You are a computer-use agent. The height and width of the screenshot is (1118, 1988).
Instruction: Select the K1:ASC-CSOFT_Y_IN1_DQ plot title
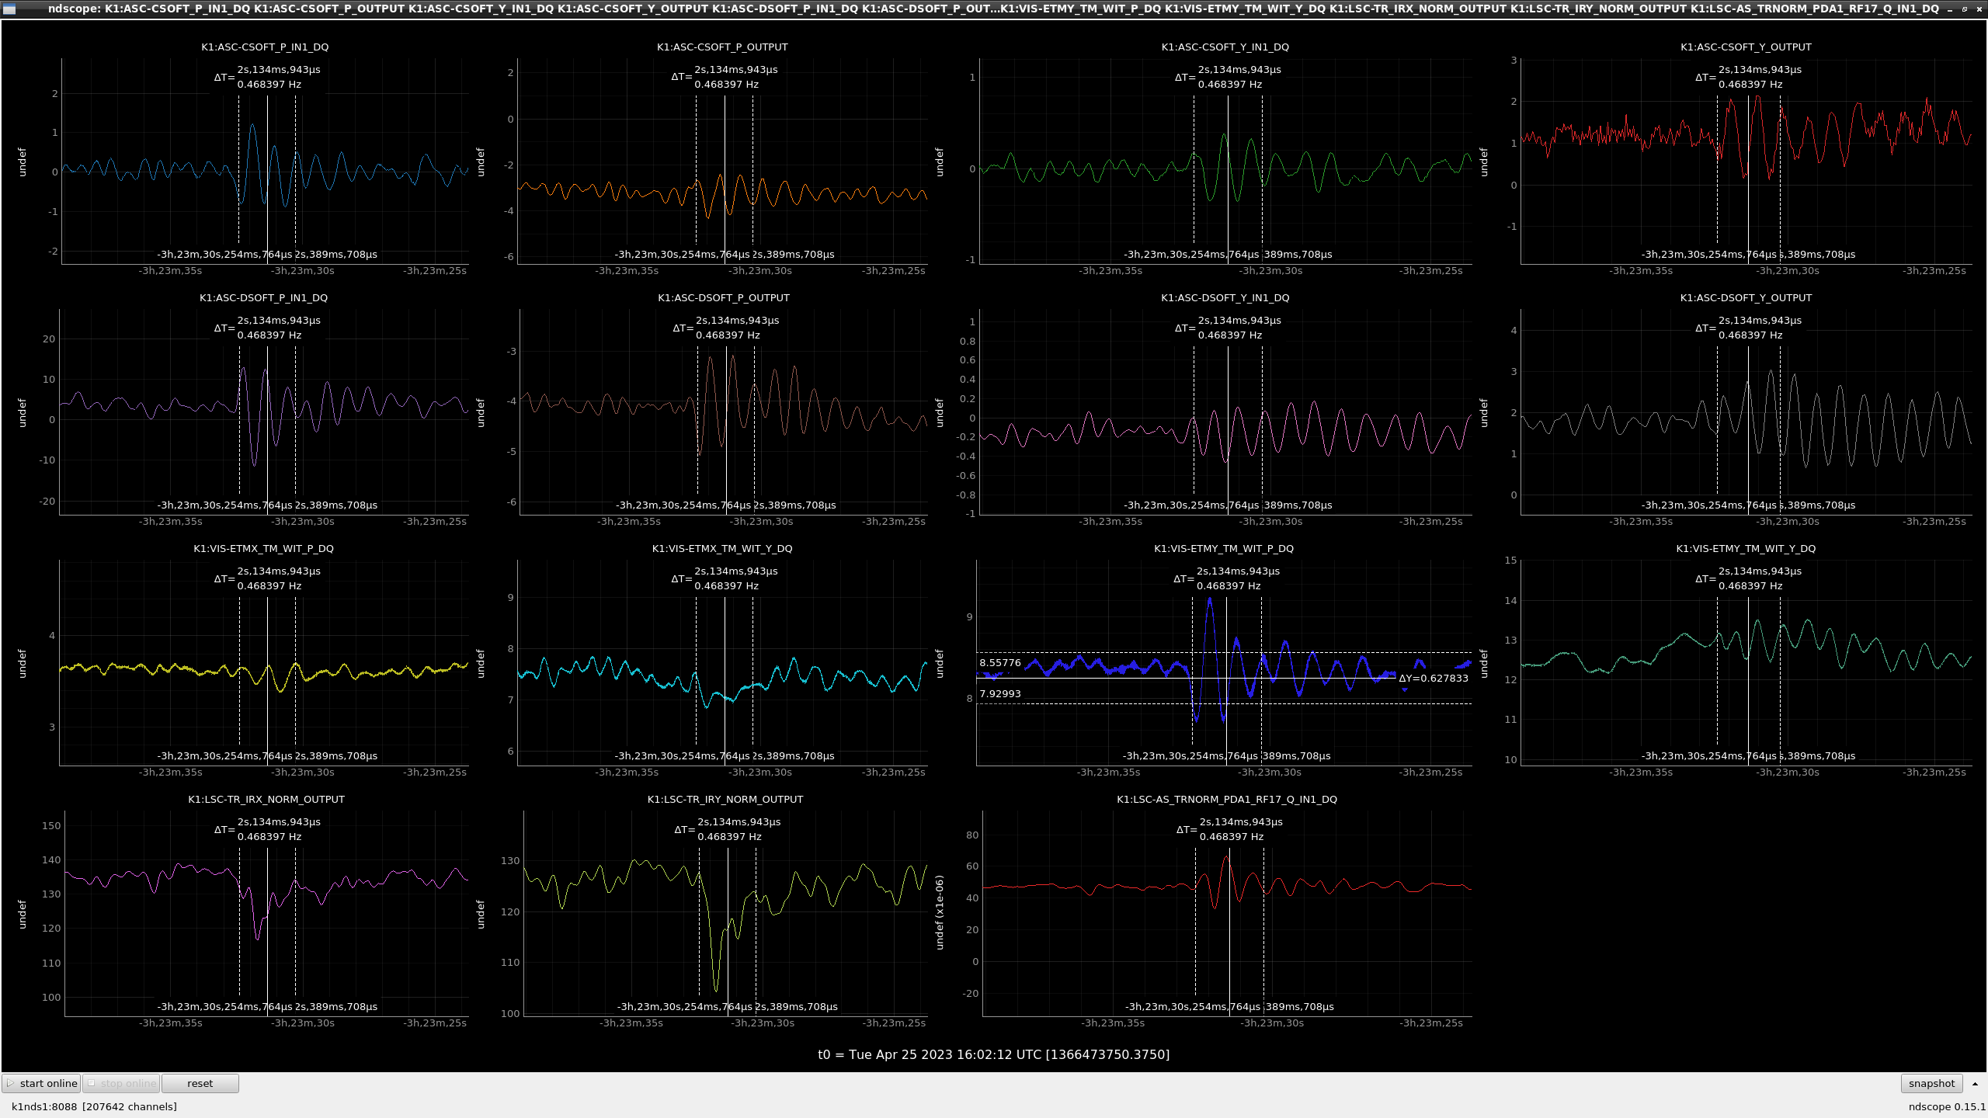[1225, 47]
